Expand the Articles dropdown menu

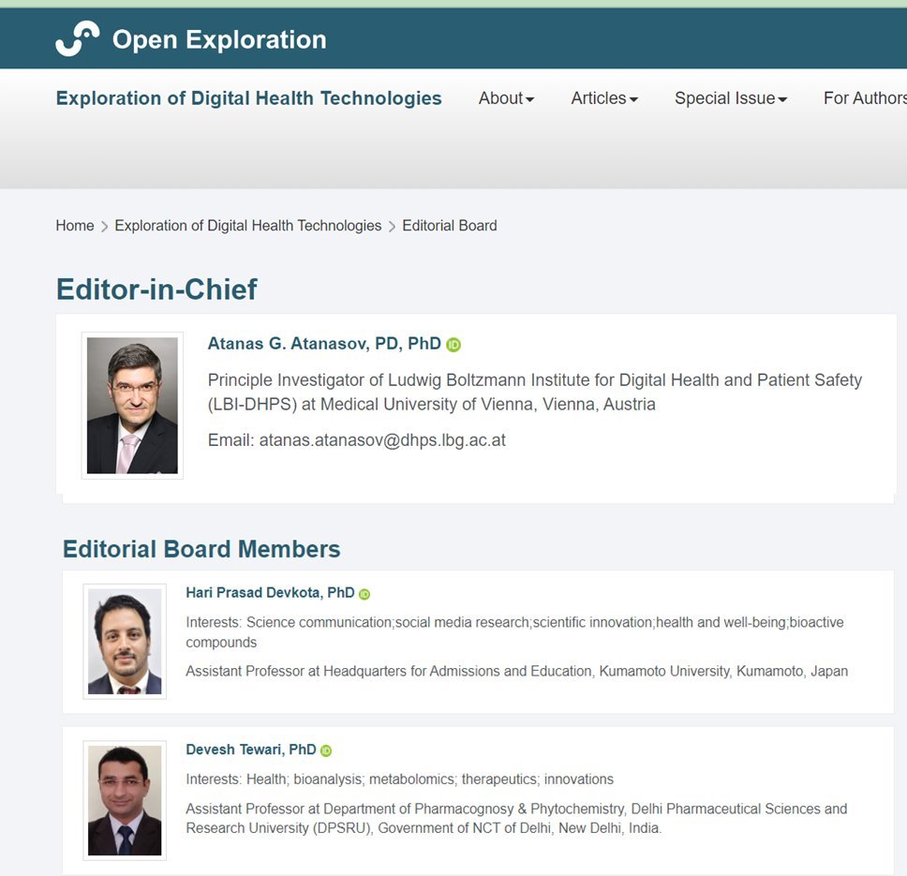pos(604,98)
